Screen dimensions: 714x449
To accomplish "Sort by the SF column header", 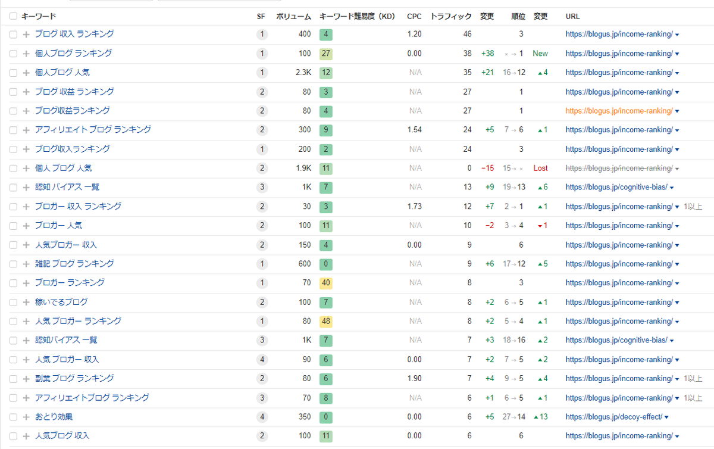I will pos(261,17).
